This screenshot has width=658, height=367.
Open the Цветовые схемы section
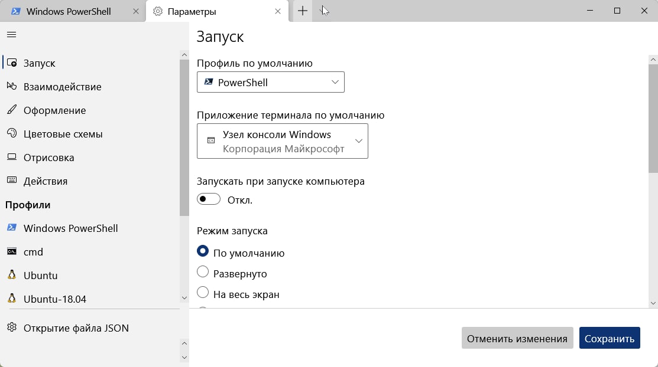pos(90,134)
